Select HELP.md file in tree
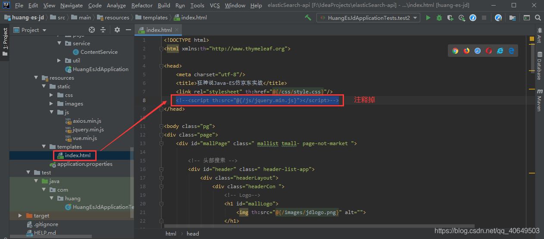544x239 pixels. coord(41,233)
